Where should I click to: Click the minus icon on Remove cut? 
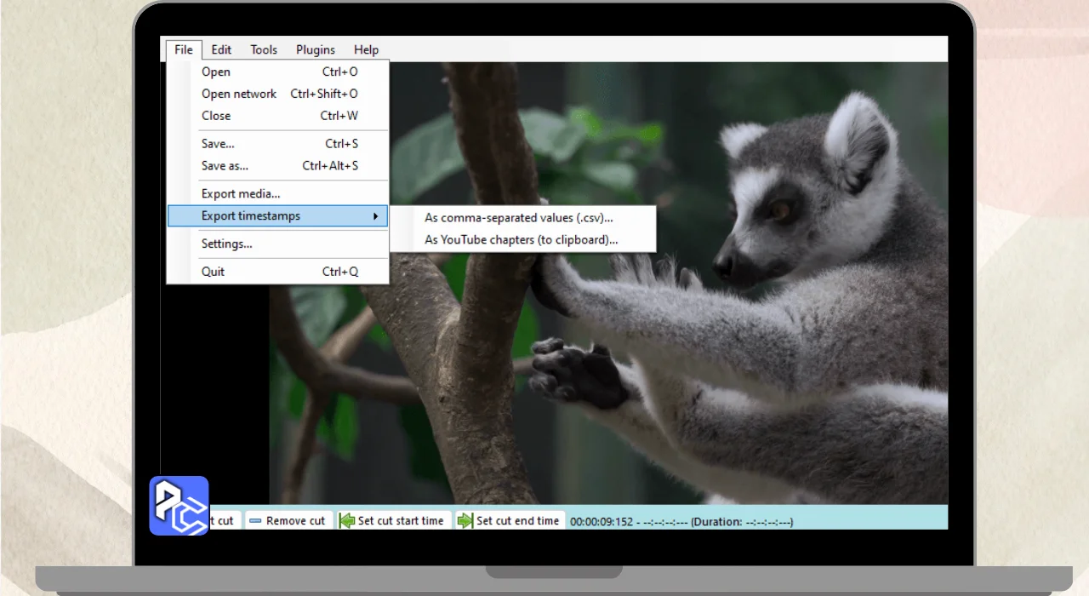255,520
